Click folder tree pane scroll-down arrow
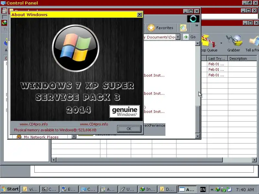 click(74, 136)
